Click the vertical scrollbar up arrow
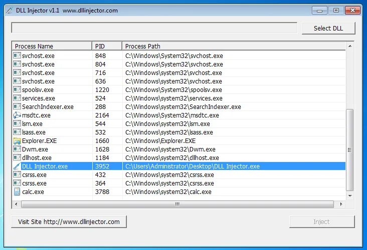367x250 pixels. (x=350, y=46)
